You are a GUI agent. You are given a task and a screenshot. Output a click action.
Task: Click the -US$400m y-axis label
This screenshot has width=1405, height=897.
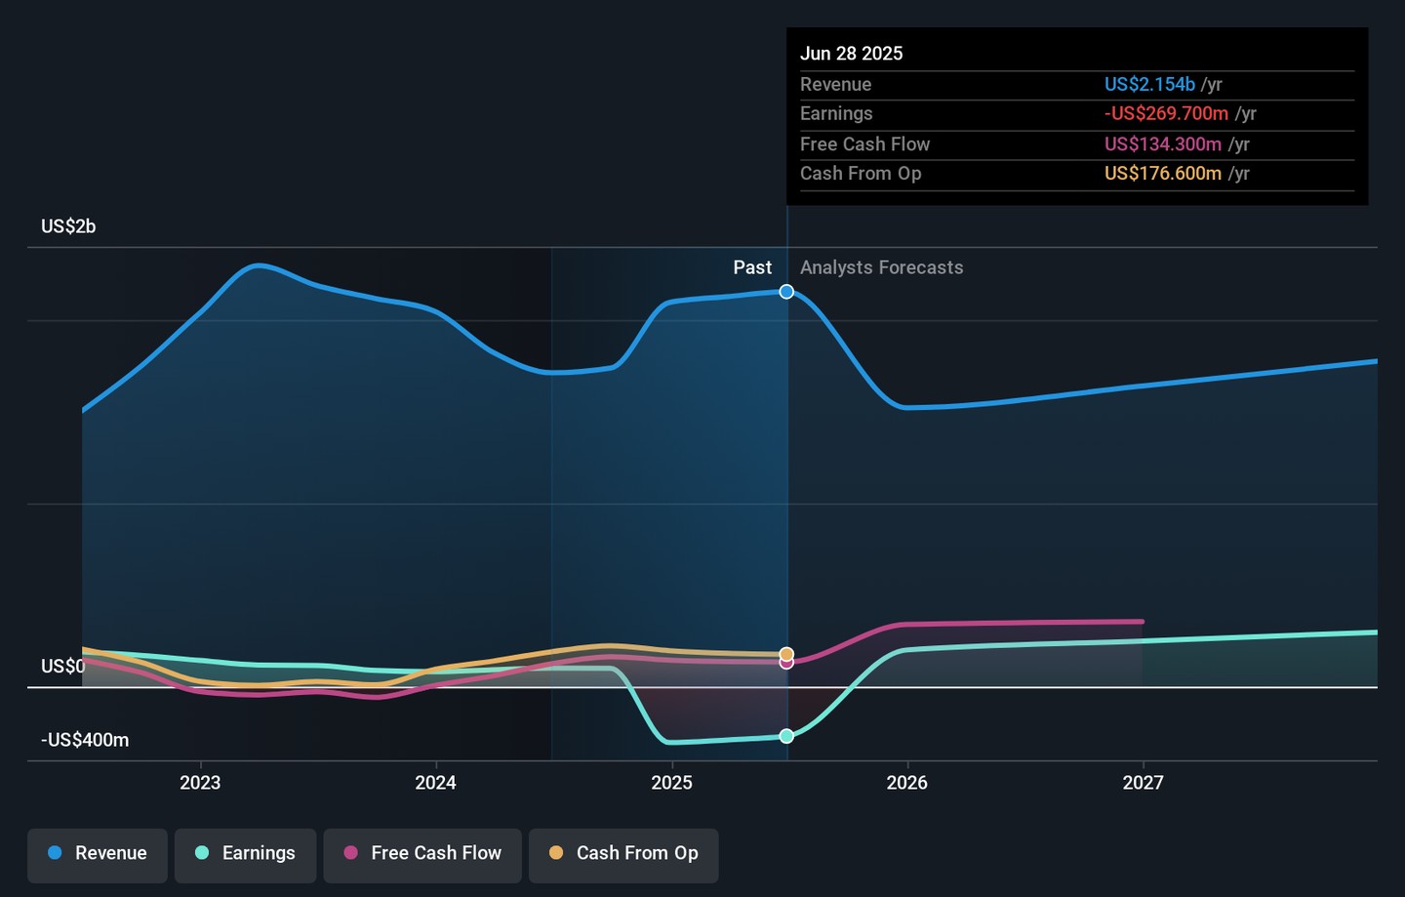85,740
